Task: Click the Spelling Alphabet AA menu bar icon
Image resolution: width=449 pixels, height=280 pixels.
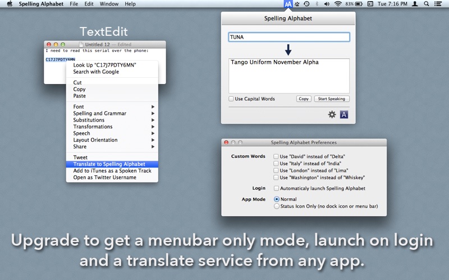Action: [288, 4]
